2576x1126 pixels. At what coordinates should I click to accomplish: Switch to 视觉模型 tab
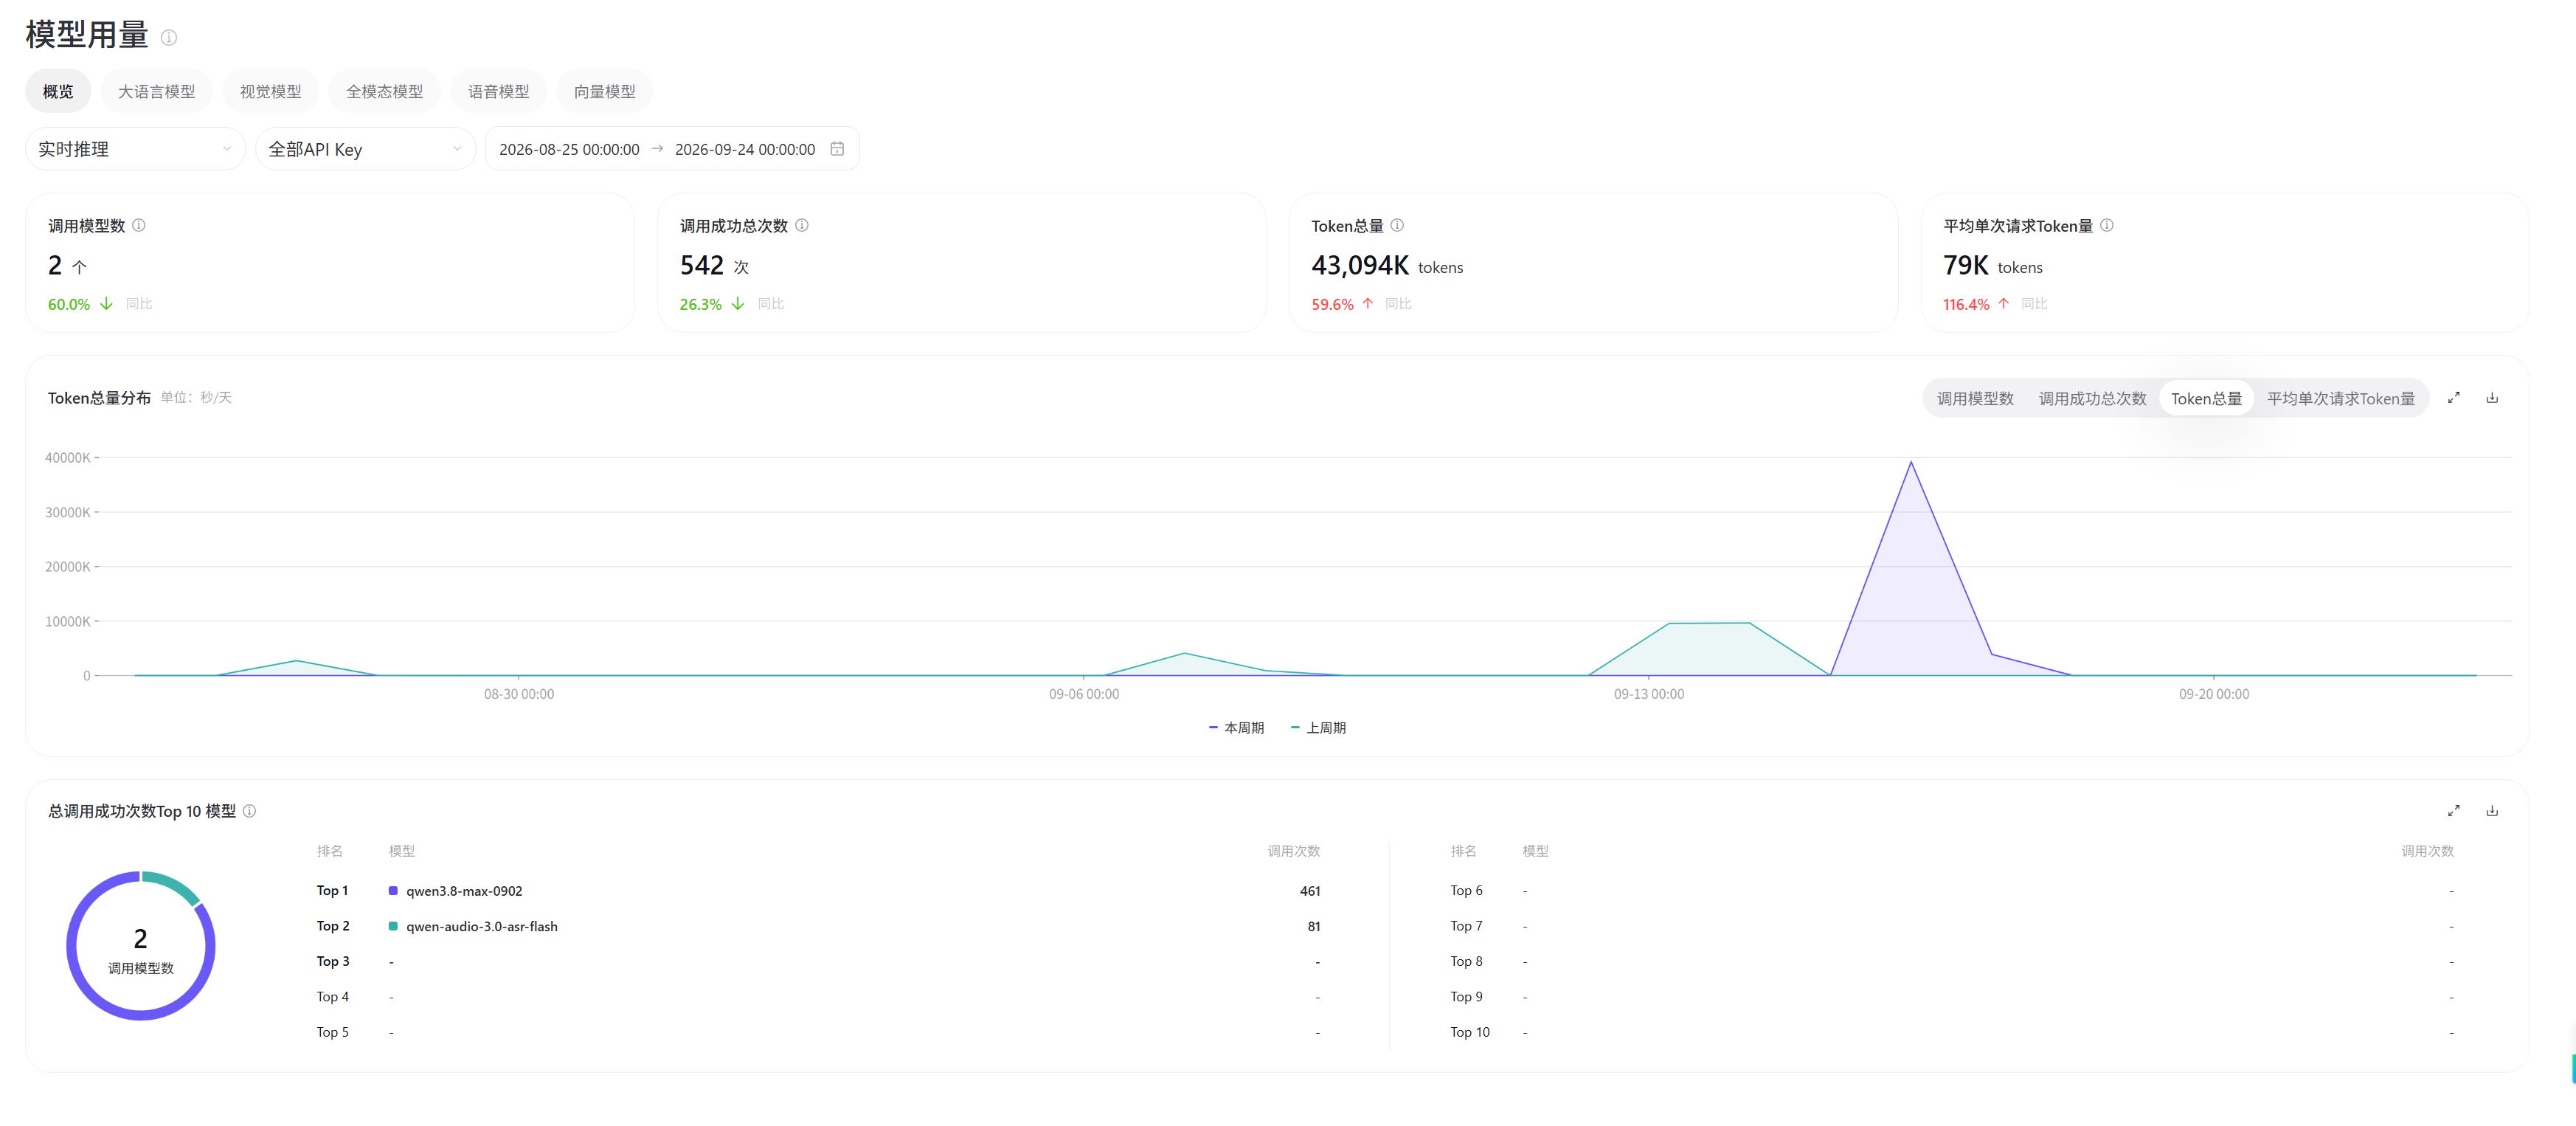[x=270, y=91]
